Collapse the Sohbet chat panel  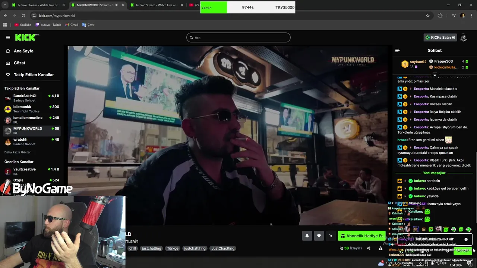click(397, 50)
